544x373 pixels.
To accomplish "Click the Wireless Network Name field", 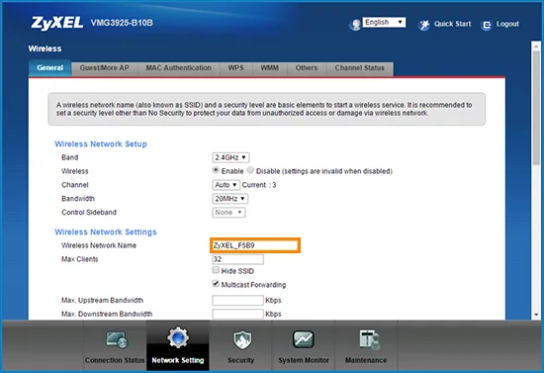I will coord(255,245).
